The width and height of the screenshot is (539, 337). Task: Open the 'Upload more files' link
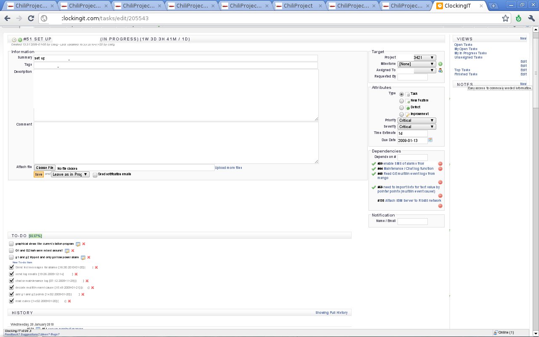coord(228,168)
